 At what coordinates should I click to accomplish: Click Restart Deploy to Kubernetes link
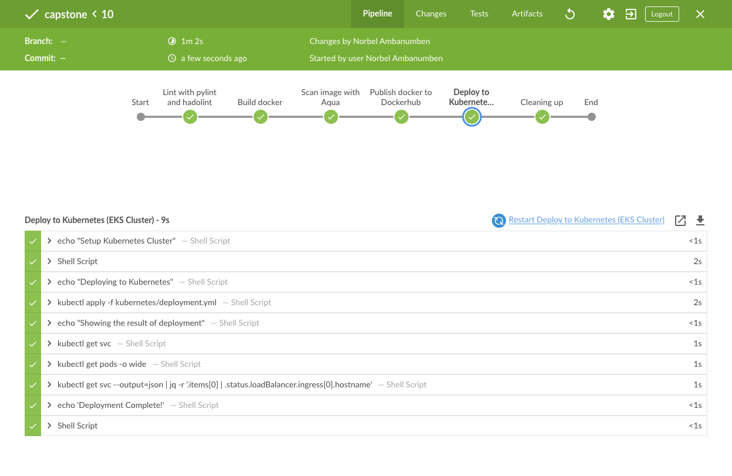pyautogui.click(x=586, y=220)
